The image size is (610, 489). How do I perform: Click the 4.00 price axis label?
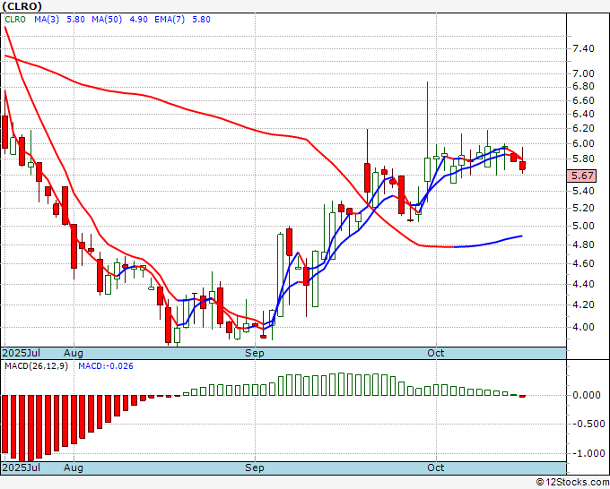pos(583,327)
